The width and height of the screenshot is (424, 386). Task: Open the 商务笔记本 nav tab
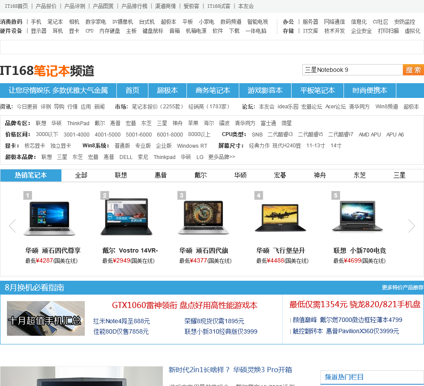[x=213, y=91]
